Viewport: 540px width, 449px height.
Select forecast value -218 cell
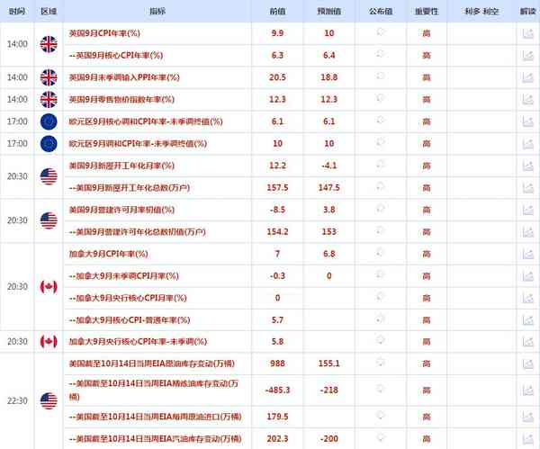click(328, 391)
